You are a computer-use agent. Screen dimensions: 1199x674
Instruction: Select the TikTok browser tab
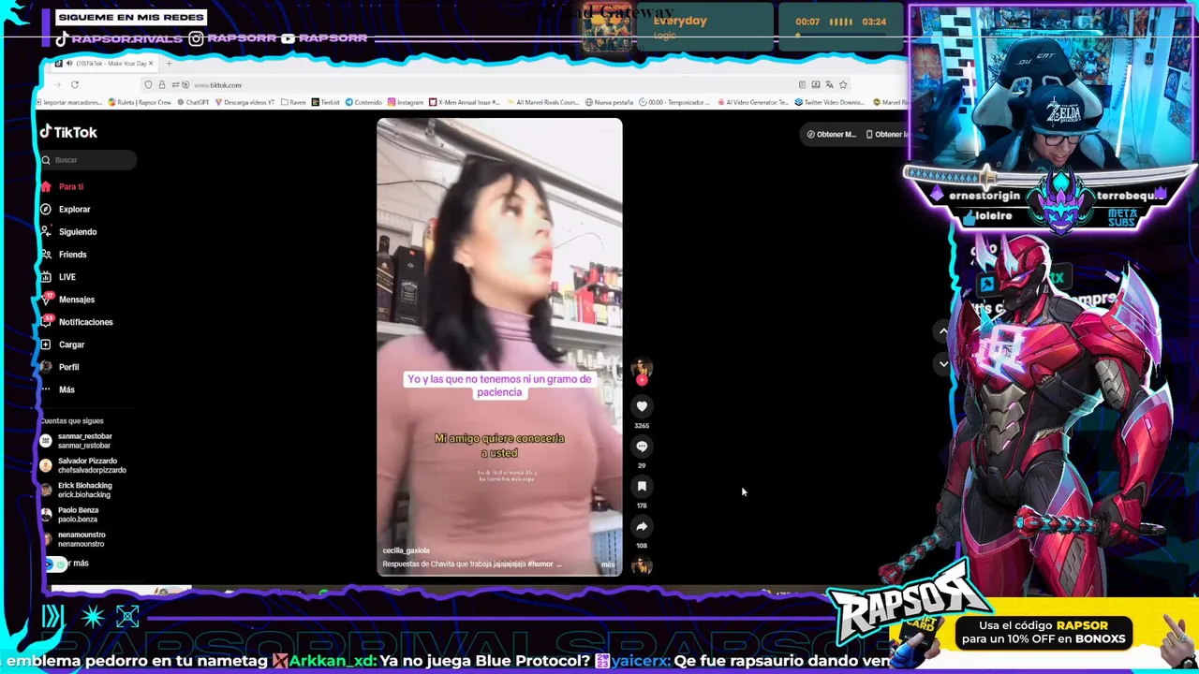[103, 63]
